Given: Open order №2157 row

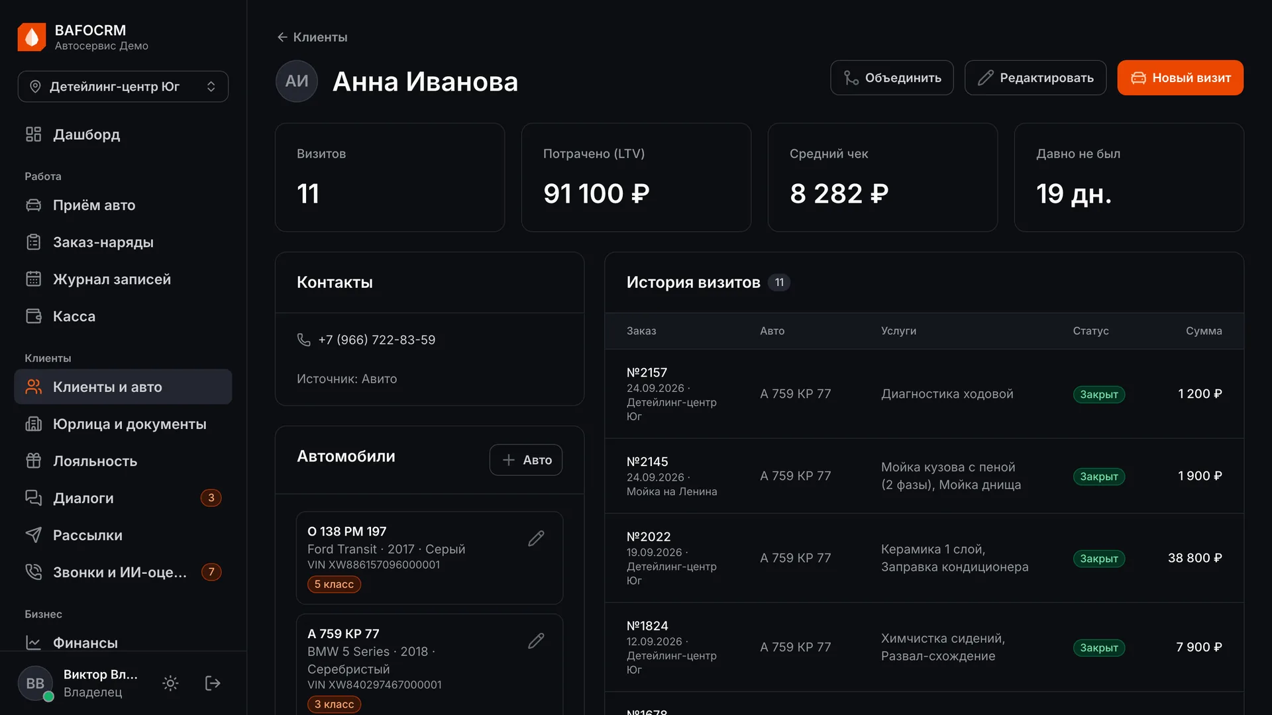Looking at the screenshot, I should (x=924, y=394).
